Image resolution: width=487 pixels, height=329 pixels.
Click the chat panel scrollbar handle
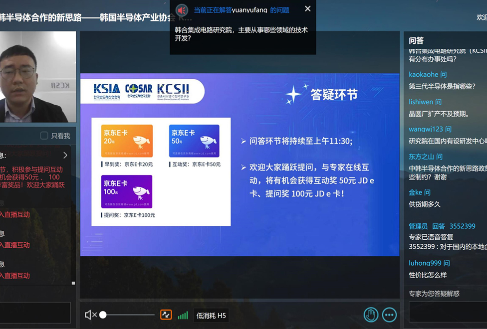(73, 283)
